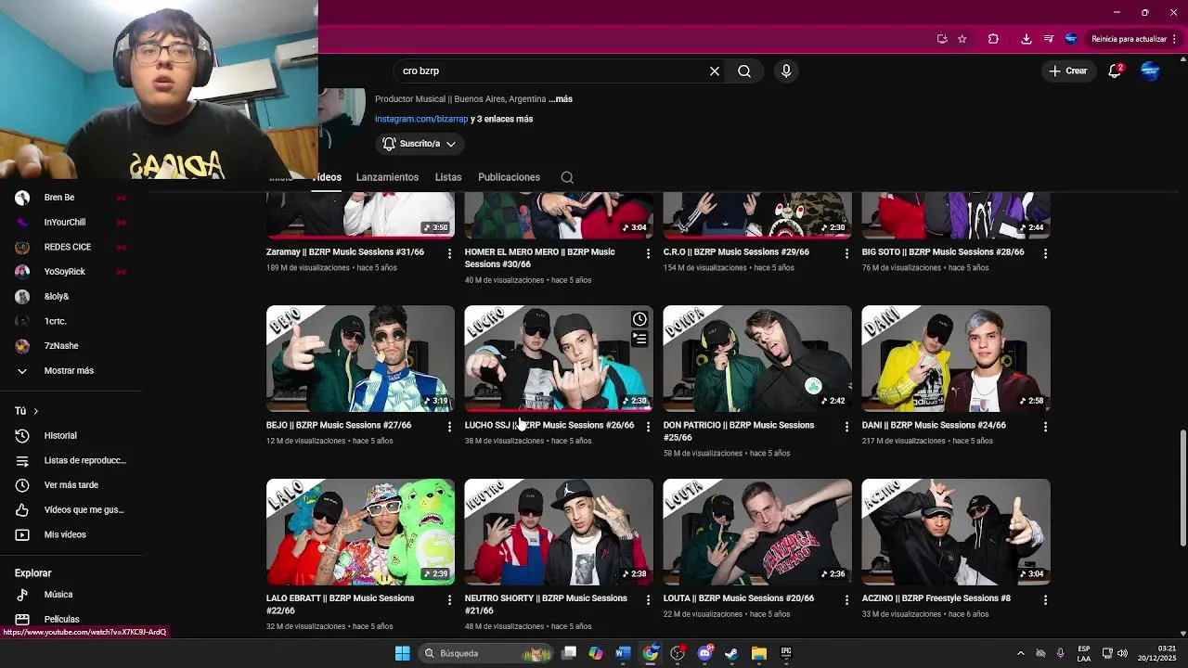The height and width of the screenshot is (668, 1188).
Task: Open 'LOUTA || BZRP Music Sessions #20/66' title
Action: 739,598
